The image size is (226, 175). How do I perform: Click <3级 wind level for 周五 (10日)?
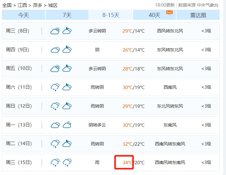tap(206, 69)
